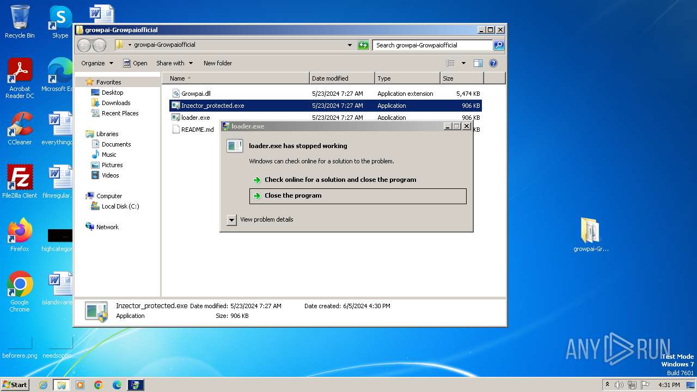Open Favorites in the navigation pane
697x392 pixels.
[108, 82]
